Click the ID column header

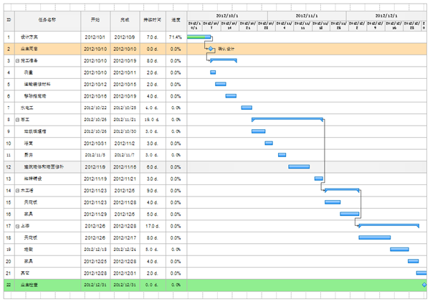click(9, 20)
